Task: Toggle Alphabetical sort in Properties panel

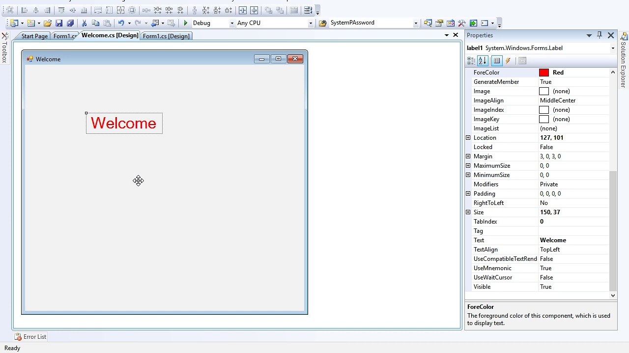Action: (483, 61)
